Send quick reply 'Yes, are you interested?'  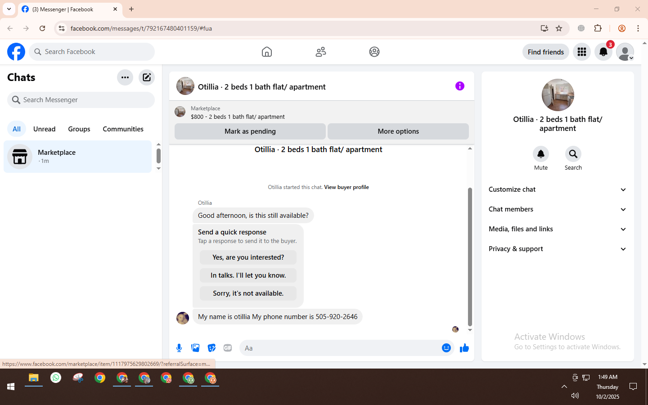pyautogui.click(x=248, y=257)
